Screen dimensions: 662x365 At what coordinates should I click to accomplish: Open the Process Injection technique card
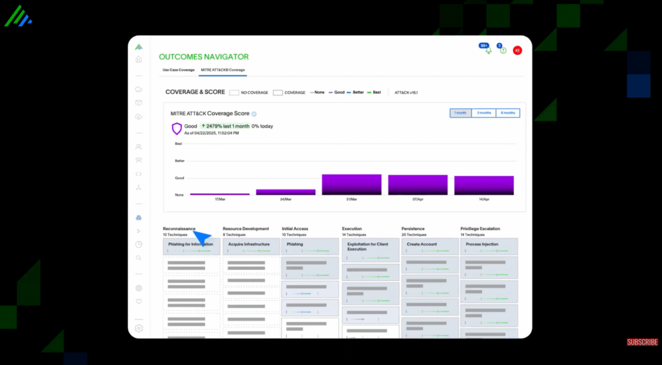point(489,247)
